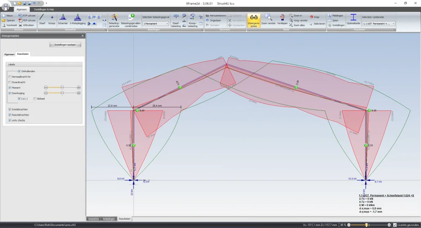421x228 pixels.
Task: Toggle Spion checkbox in ribbon
Action: [330, 20]
